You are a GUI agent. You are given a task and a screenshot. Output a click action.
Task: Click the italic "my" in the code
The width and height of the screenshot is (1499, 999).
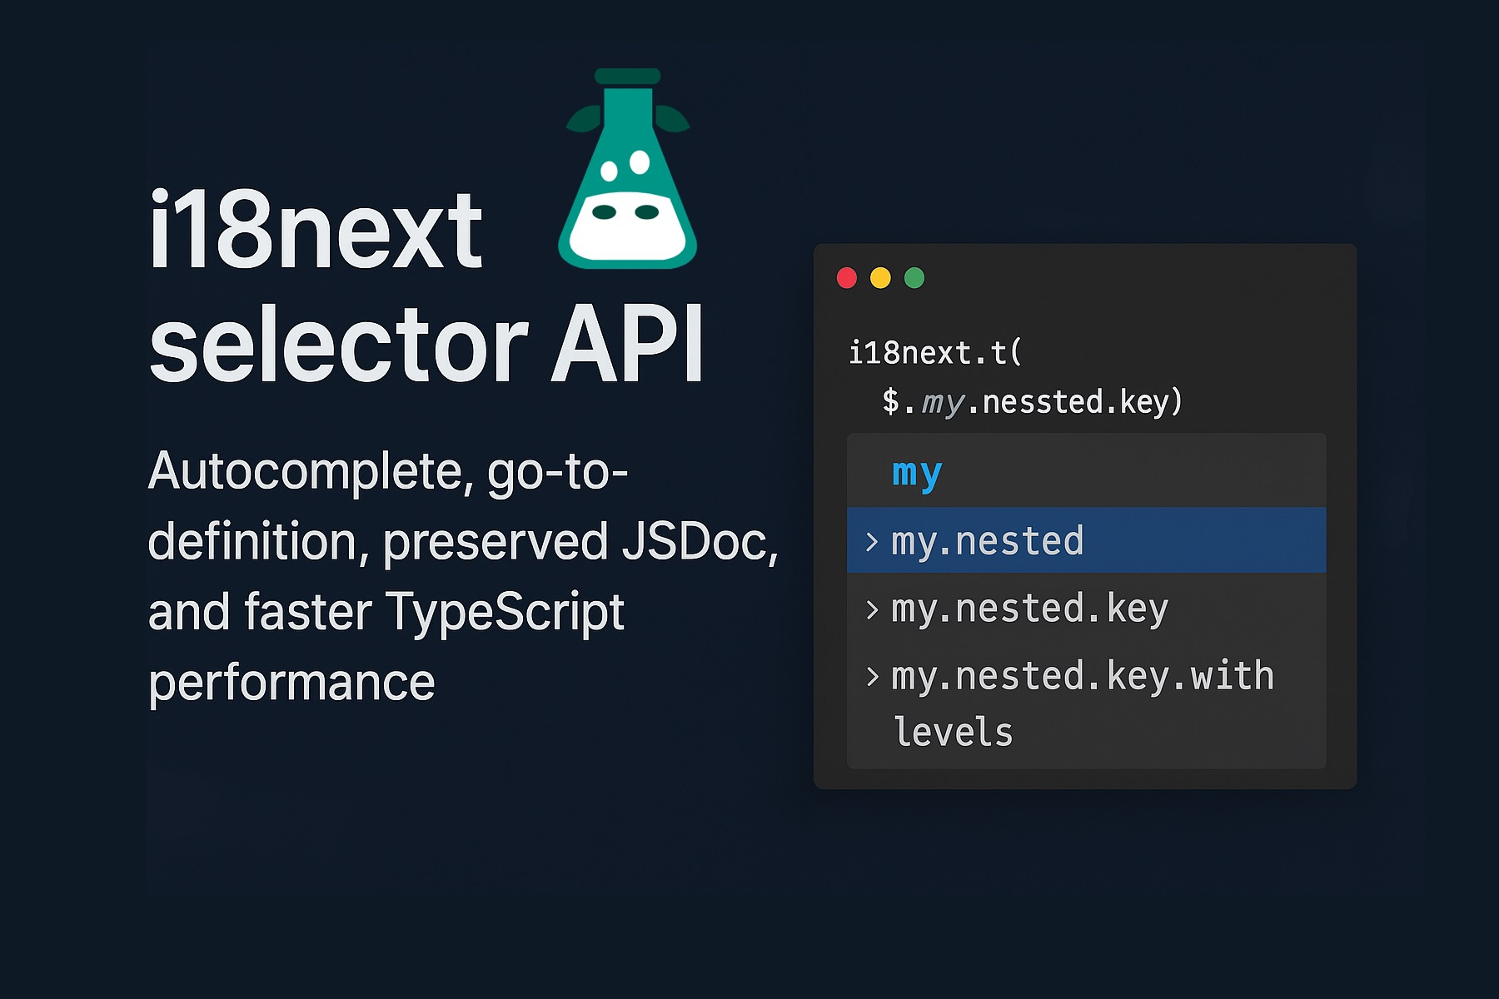(943, 403)
